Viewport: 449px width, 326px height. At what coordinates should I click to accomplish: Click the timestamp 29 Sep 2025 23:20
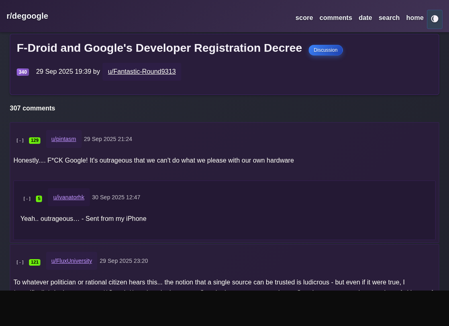[123, 261]
